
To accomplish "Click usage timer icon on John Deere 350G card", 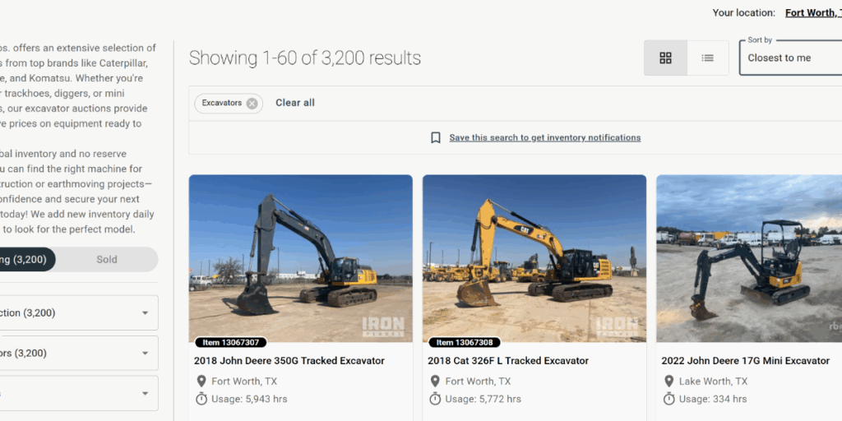I will (x=201, y=399).
